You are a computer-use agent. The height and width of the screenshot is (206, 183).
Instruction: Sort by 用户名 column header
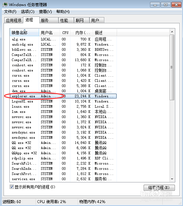coord(49,33)
